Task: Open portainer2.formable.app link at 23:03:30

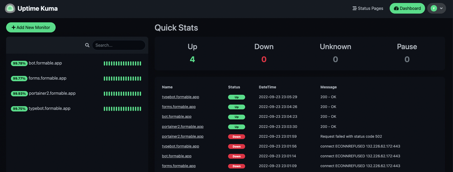Action: [x=183, y=126]
